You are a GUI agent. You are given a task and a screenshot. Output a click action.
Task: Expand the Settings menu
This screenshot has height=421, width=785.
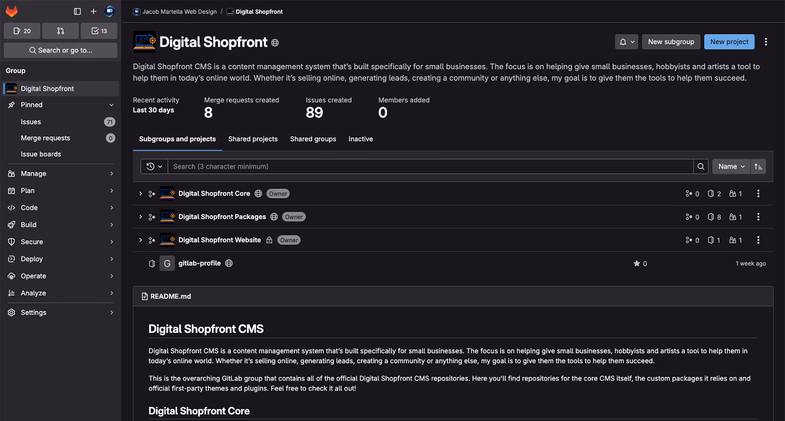[61, 312]
